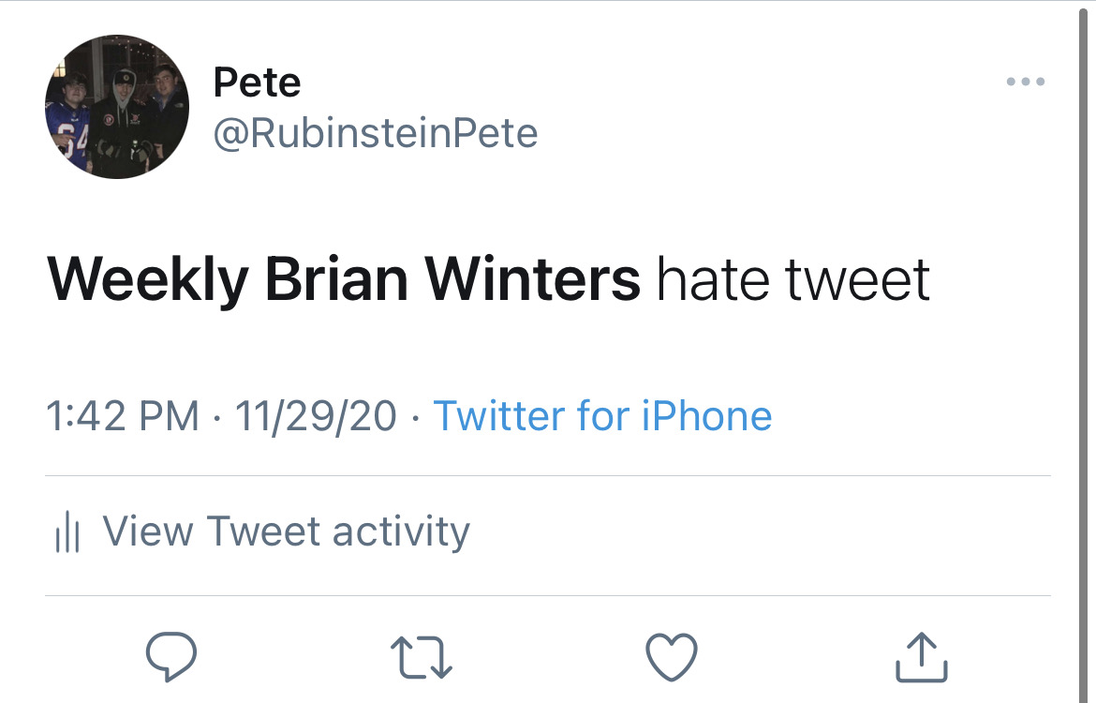Click the bold word Weekly in the tweet

tap(148, 279)
